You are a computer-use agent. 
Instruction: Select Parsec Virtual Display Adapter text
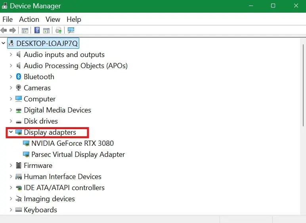[x=78, y=154]
